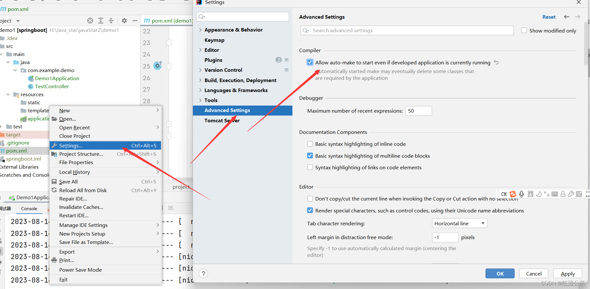Screen dimensions: 590x289
Task: Click the microphone icon in IME toolbar
Action: pyautogui.click(x=522, y=194)
